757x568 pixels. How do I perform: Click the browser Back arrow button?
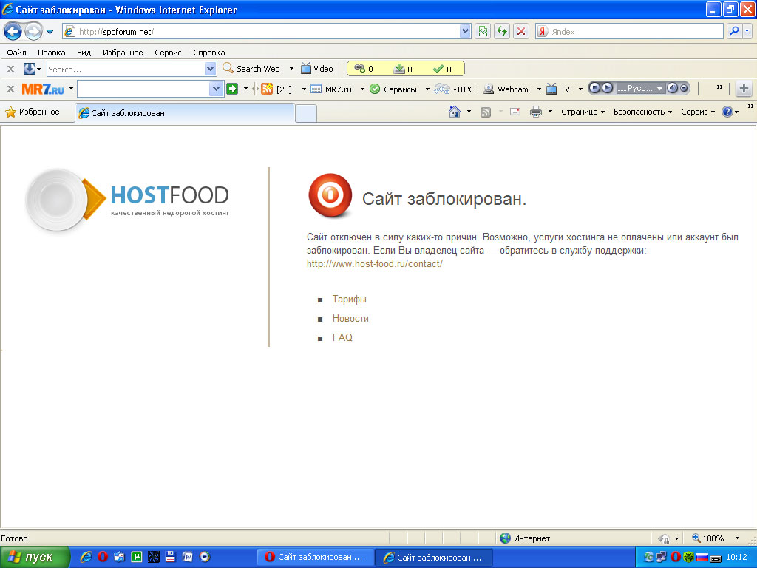[13, 31]
